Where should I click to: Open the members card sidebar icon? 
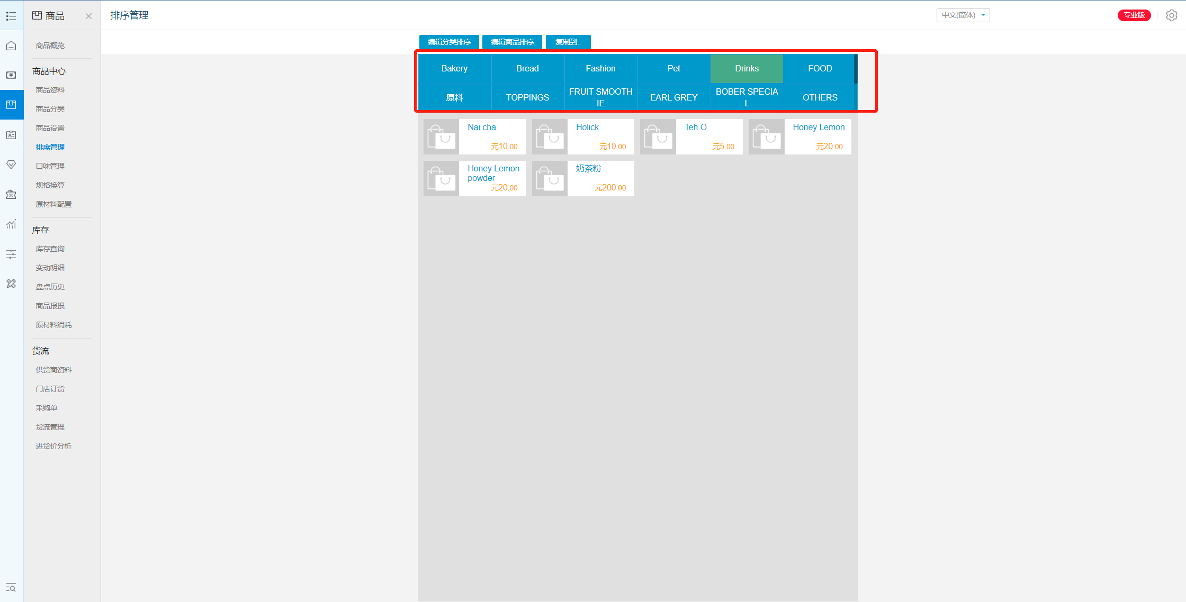pos(11,135)
